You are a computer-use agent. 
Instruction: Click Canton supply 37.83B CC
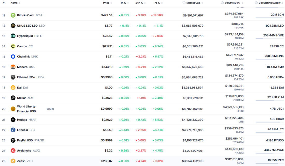tap(277, 46)
